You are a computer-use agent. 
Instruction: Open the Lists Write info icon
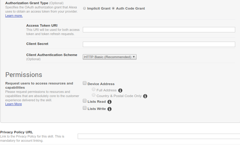109,109
